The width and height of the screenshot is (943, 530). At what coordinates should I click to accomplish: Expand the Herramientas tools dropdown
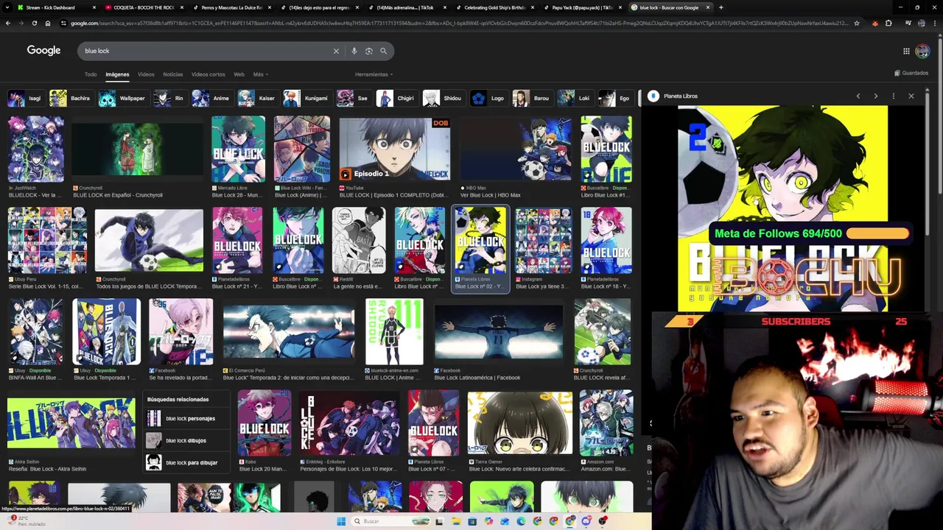click(374, 74)
